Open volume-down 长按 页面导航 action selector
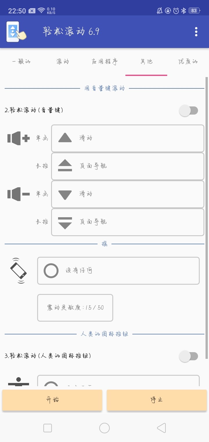 (128, 222)
